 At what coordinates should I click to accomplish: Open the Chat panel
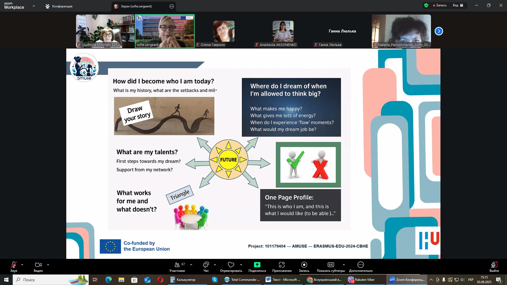pyautogui.click(x=206, y=265)
